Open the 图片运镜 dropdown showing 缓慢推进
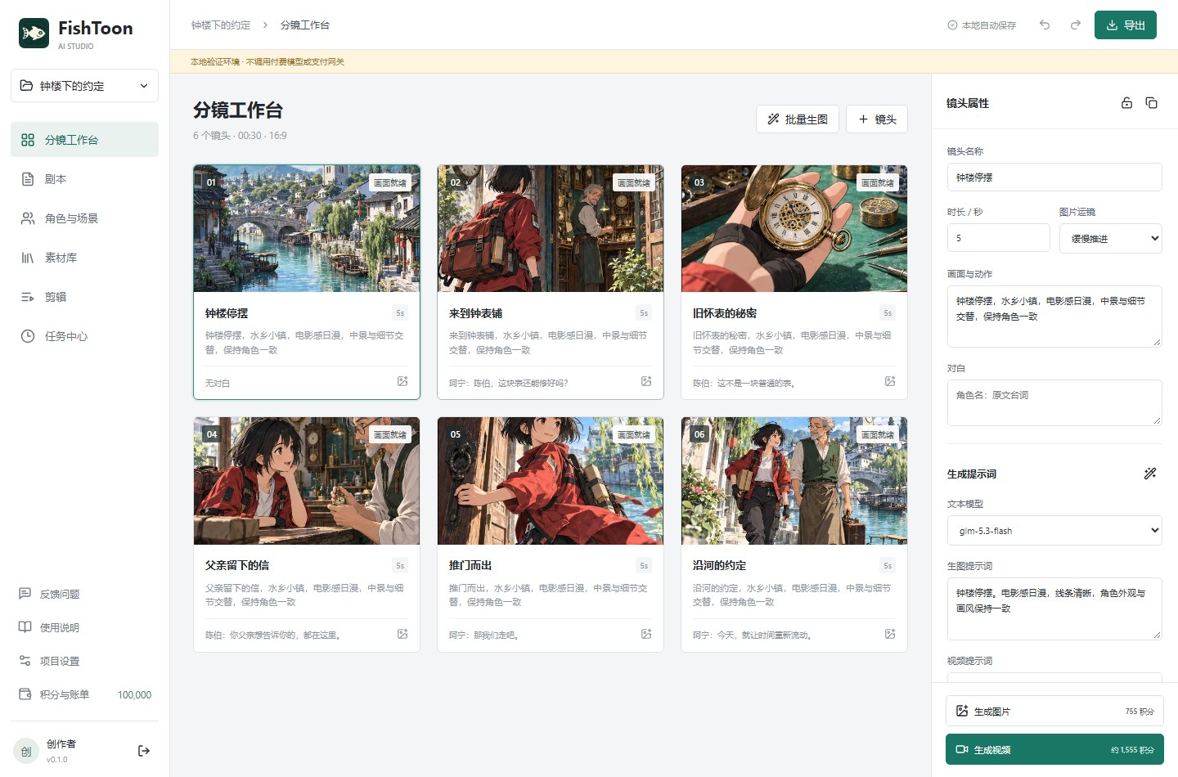Viewport: 1178px width, 777px height. click(1110, 238)
